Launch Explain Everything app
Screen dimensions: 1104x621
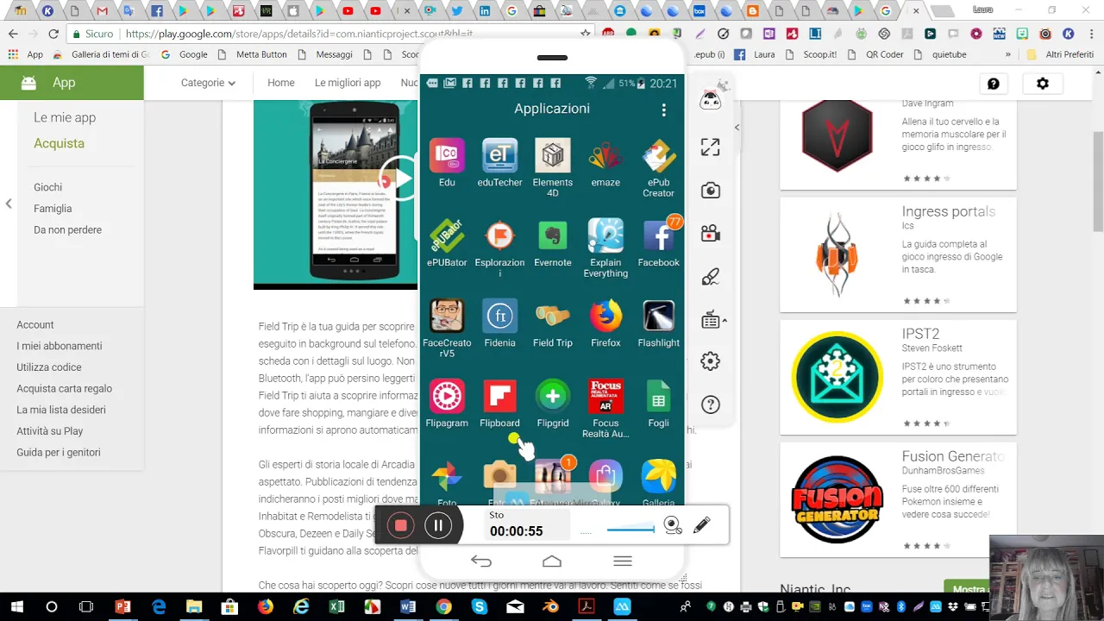pyautogui.click(x=605, y=235)
